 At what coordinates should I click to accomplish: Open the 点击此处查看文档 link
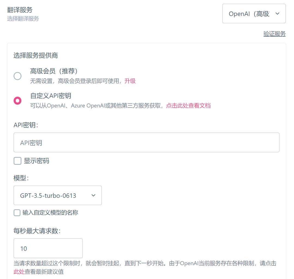(188, 106)
